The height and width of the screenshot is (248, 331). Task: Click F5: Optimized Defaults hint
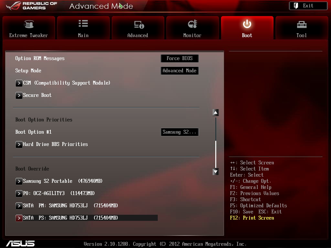click(x=258, y=206)
